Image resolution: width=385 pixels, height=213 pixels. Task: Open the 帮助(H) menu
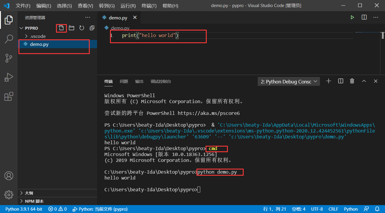[170, 6]
